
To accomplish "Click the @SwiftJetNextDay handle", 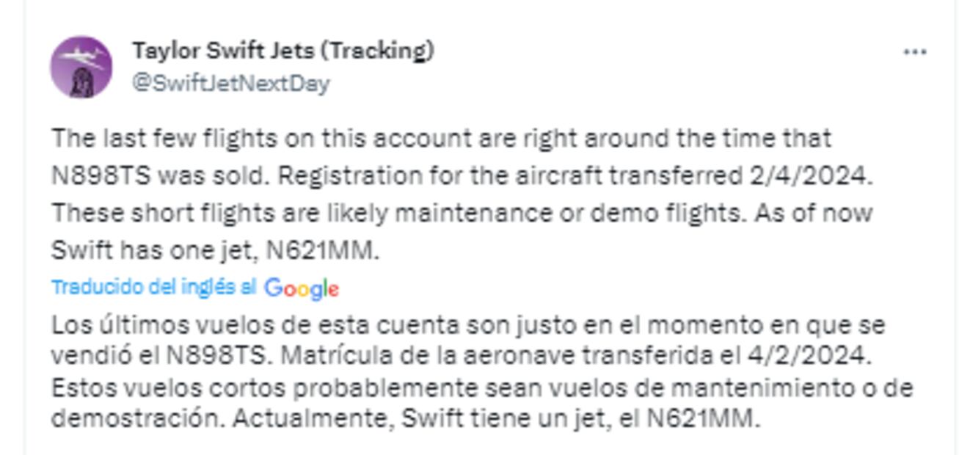I will 230,83.
